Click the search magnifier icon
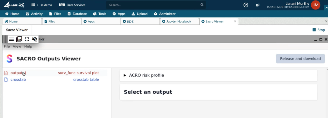 point(202,5)
